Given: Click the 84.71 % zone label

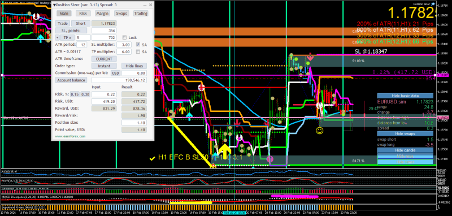Looking at the screenshot, I should click(x=358, y=161).
